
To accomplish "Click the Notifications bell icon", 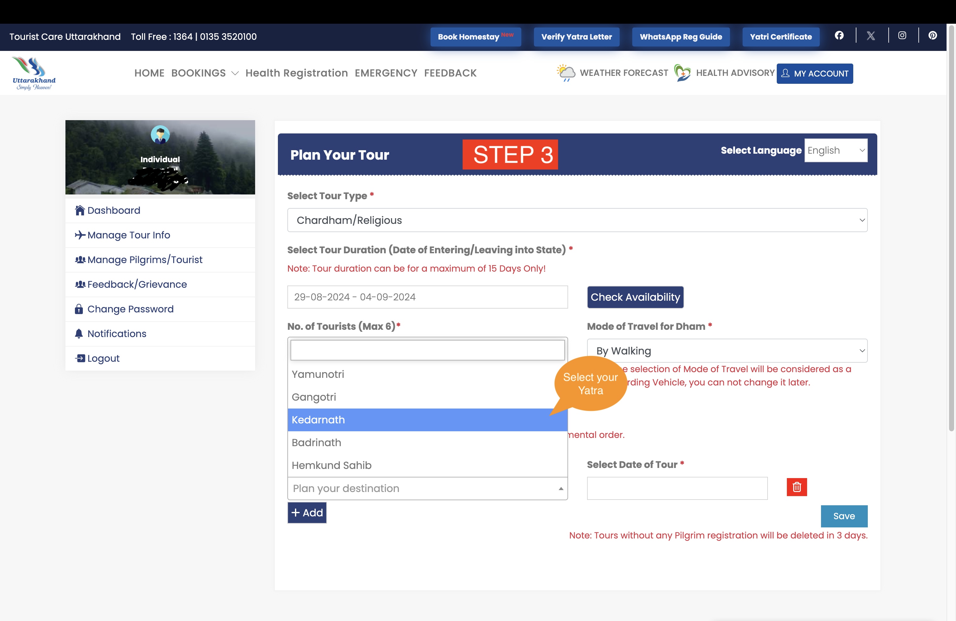I will pyautogui.click(x=80, y=333).
